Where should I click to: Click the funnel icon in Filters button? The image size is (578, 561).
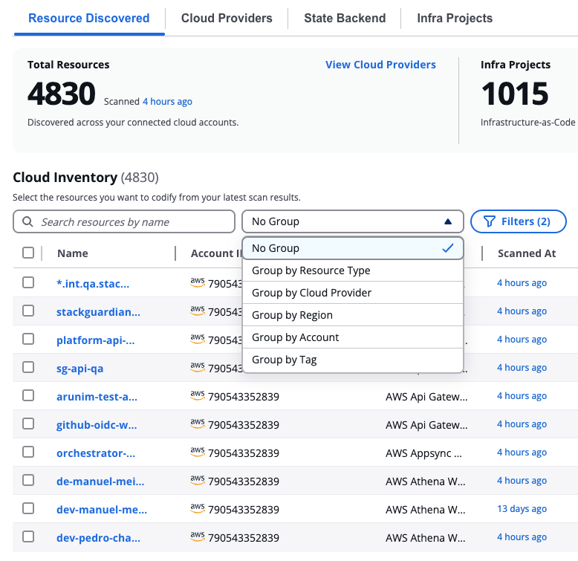489,221
